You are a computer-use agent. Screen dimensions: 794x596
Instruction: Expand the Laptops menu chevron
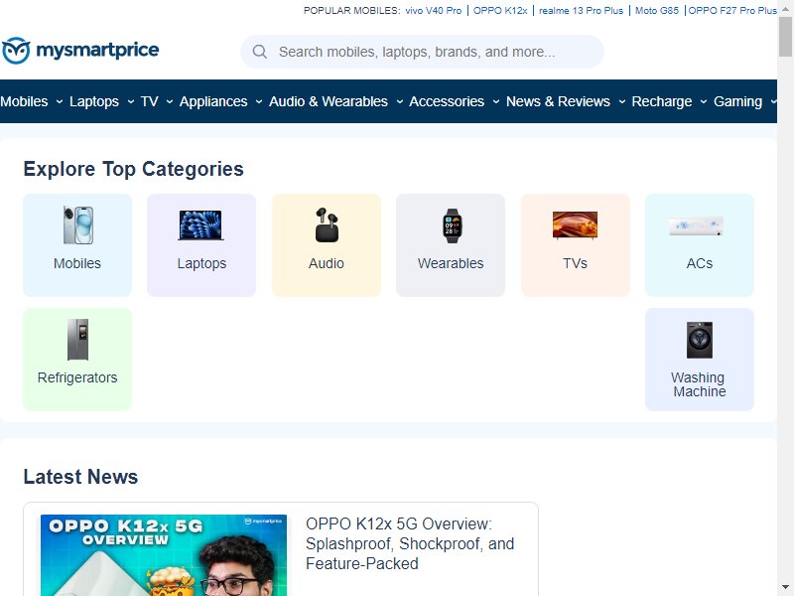pos(131,102)
